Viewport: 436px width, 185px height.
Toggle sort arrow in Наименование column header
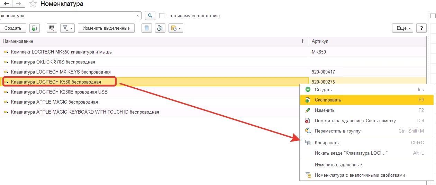(x=303, y=41)
